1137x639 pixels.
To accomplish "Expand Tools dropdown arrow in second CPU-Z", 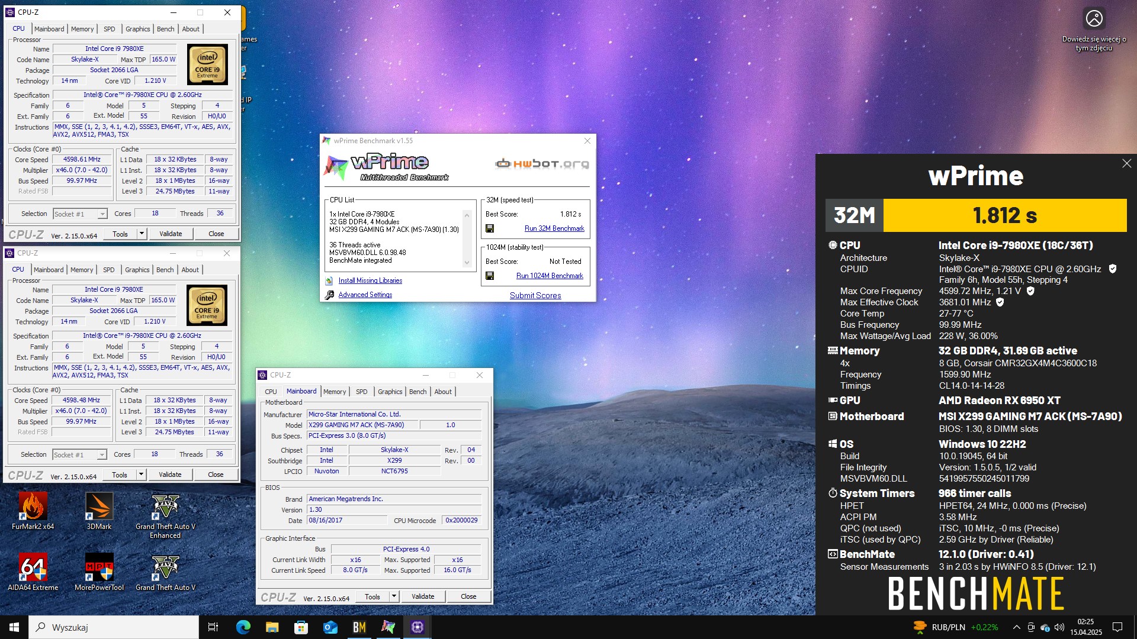I will pyautogui.click(x=141, y=475).
